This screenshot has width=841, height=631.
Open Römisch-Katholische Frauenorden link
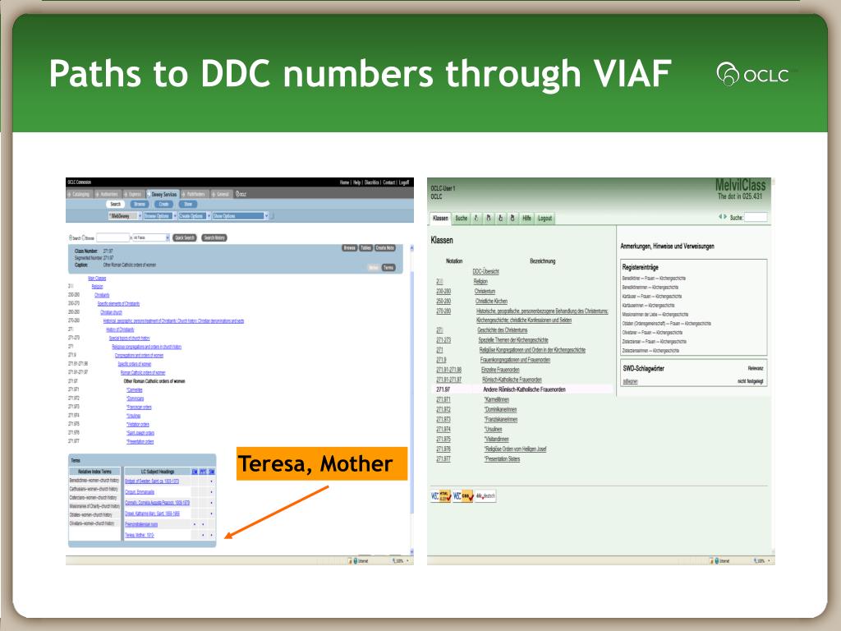pyautogui.click(x=512, y=380)
